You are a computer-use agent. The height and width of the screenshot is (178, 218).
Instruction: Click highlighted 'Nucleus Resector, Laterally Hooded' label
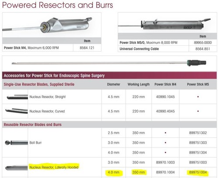pyautogui.click(x=54, y=168)
